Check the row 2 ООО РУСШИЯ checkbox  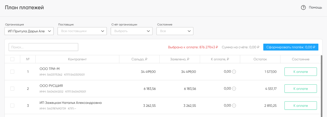(x=12, y=89)
